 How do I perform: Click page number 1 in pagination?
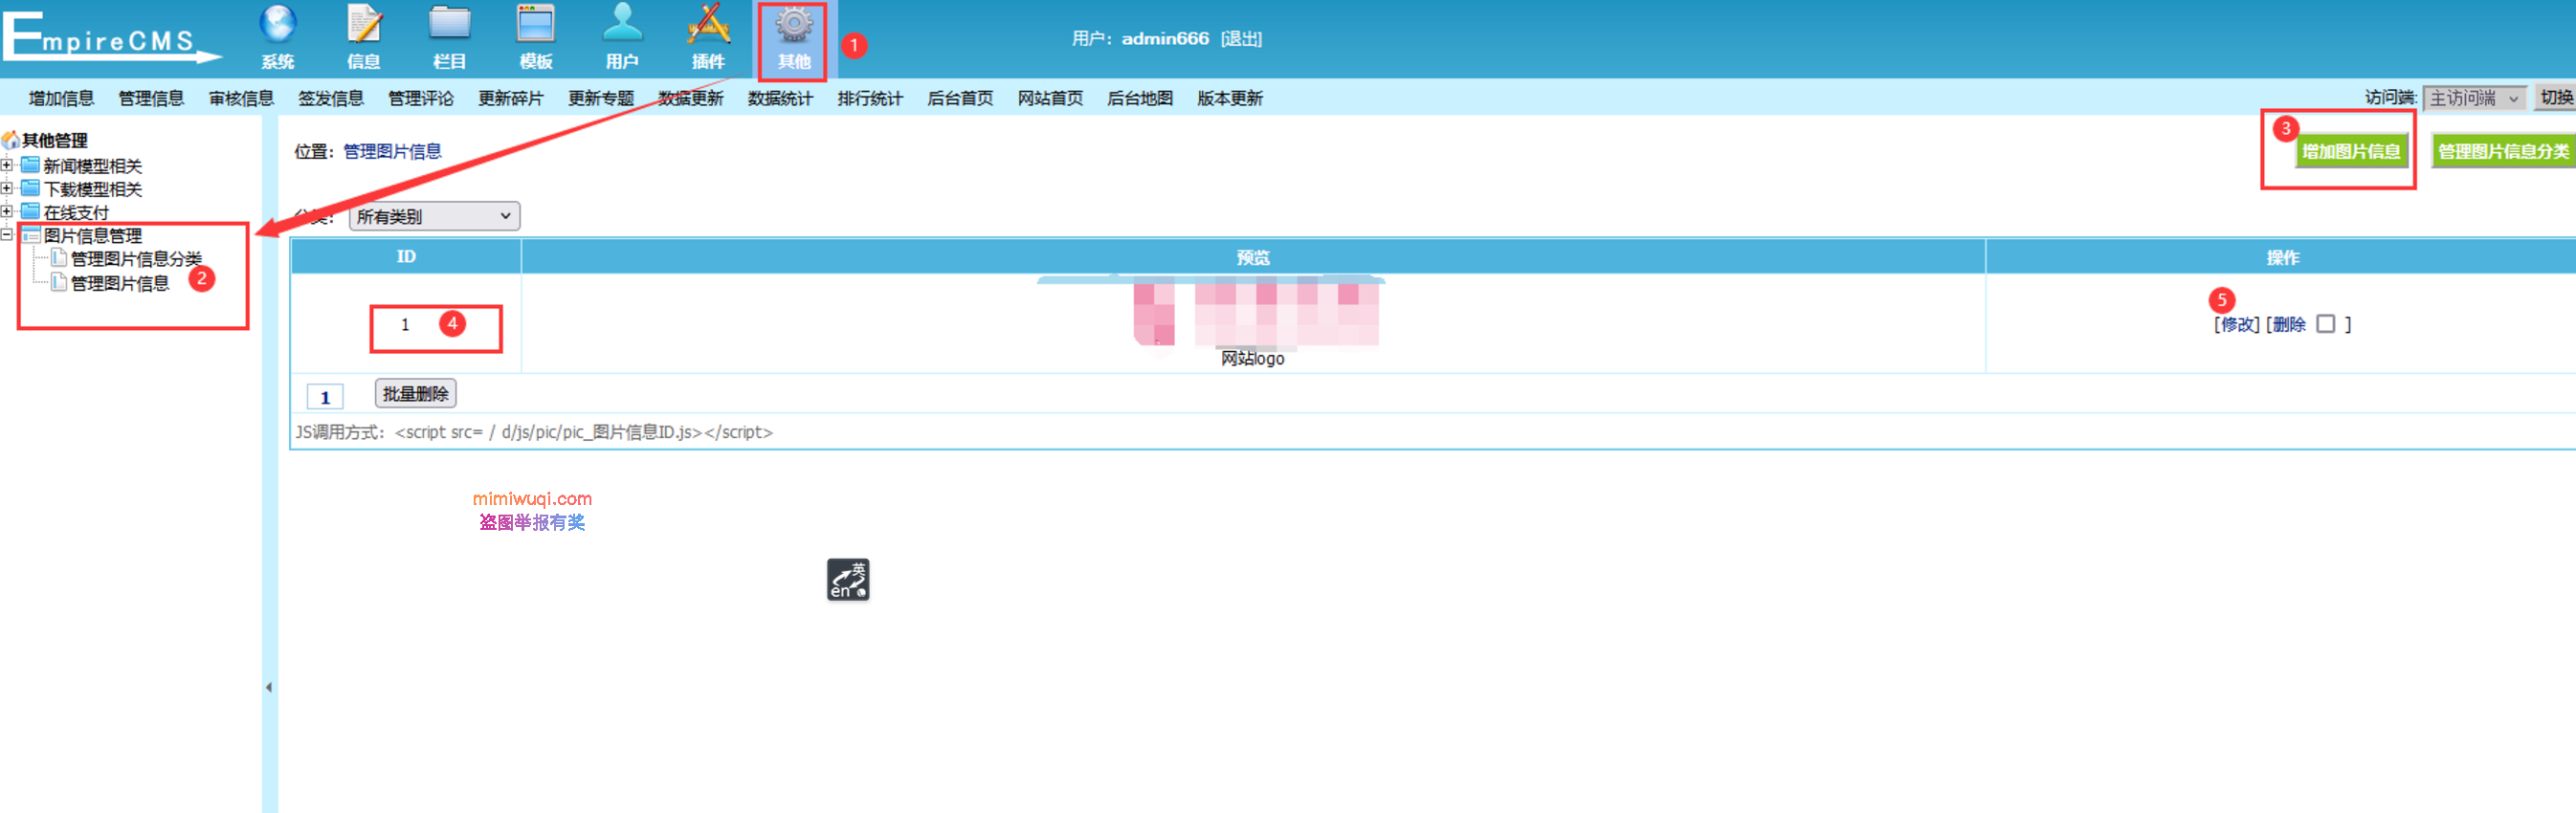(325, 397)
